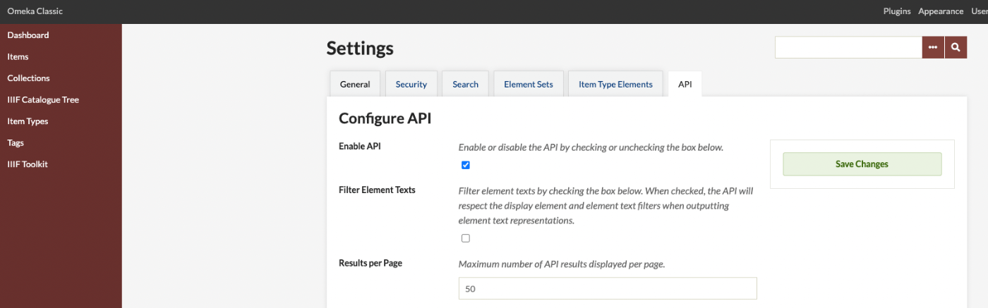Open Appearance in the top bar
988x308 pixels.
pyautogui.click(x=941, y=11)
